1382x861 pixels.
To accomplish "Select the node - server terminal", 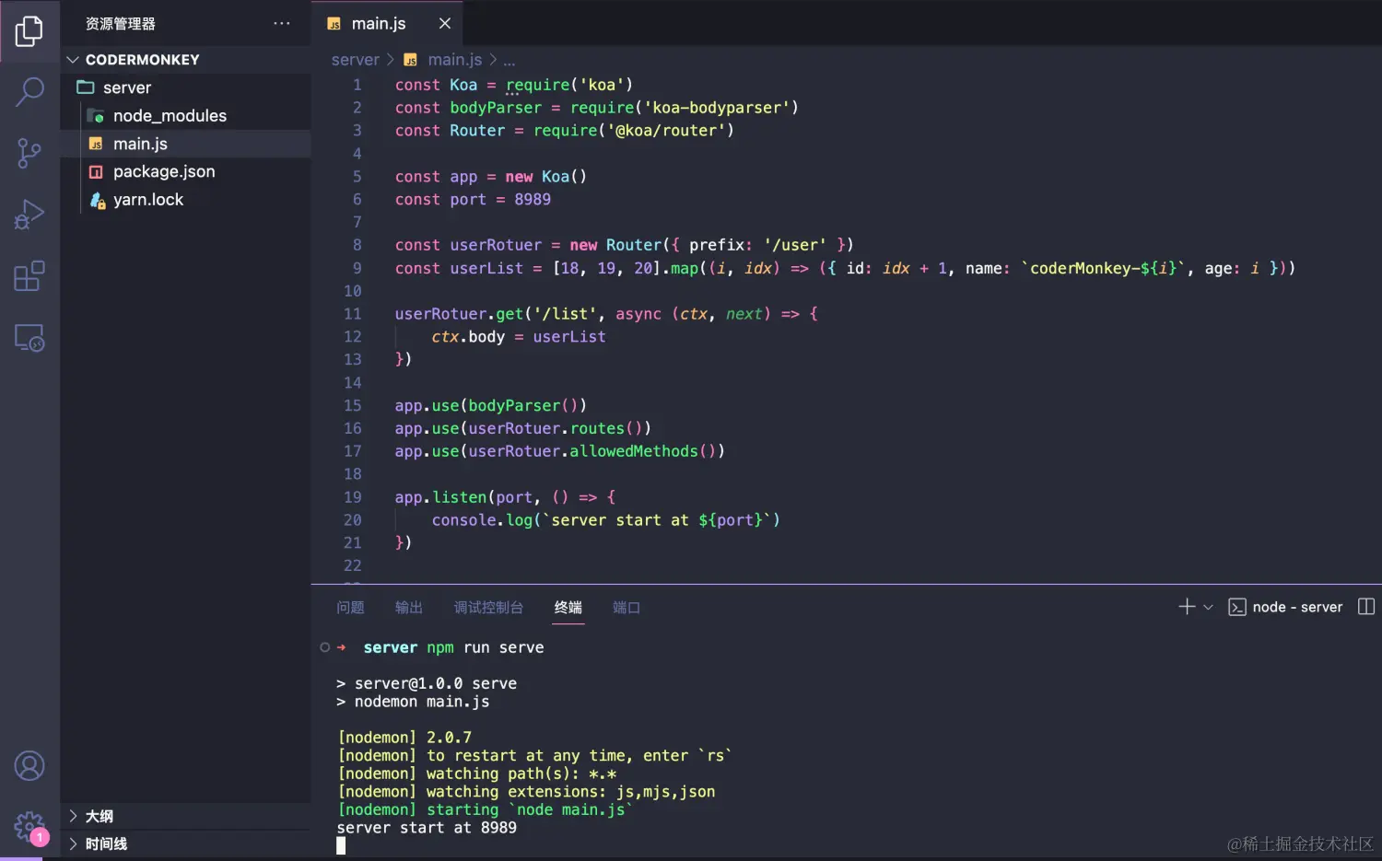I will coord(1285,607).
